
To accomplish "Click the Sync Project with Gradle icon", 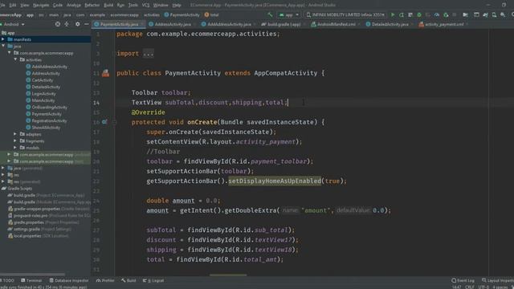I will point(485,14).
